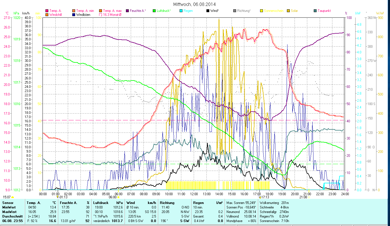The image size is (390, 226).
Task: Click the Vollmond date 10.08.14
Action: [250, 216]
